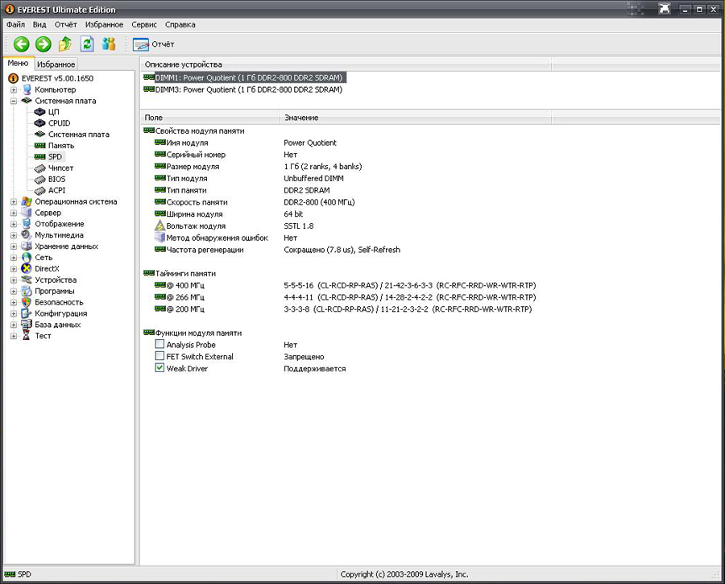This screenshot has height=584, width=725.
Task: Select the @ 266 МГц timings row
Action: 345,297
